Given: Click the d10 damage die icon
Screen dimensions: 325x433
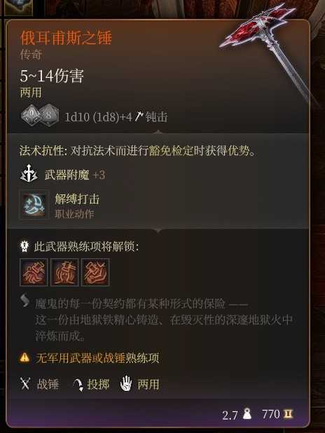Looking at the screenshot, I should point(31,115).
